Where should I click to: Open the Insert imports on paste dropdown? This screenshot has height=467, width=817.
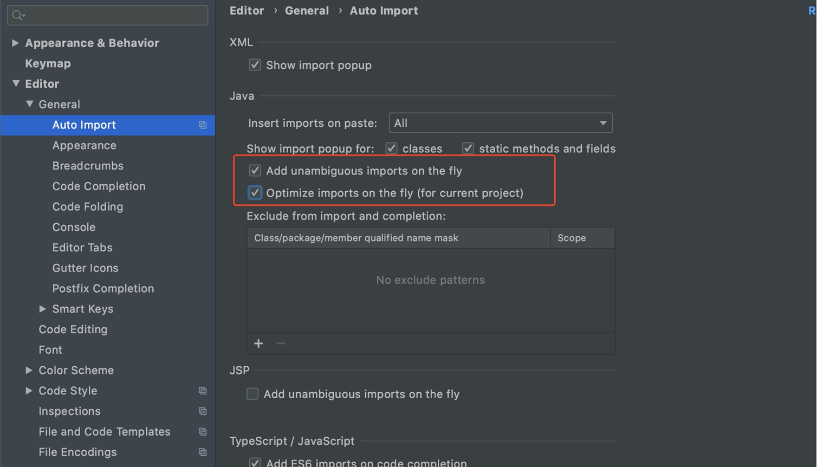[501, 123]
